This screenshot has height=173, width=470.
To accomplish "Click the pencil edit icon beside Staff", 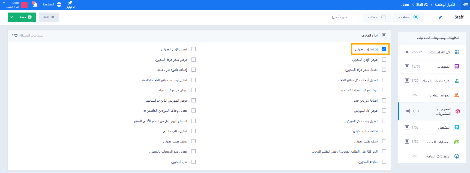I will (x=440, y=17).
